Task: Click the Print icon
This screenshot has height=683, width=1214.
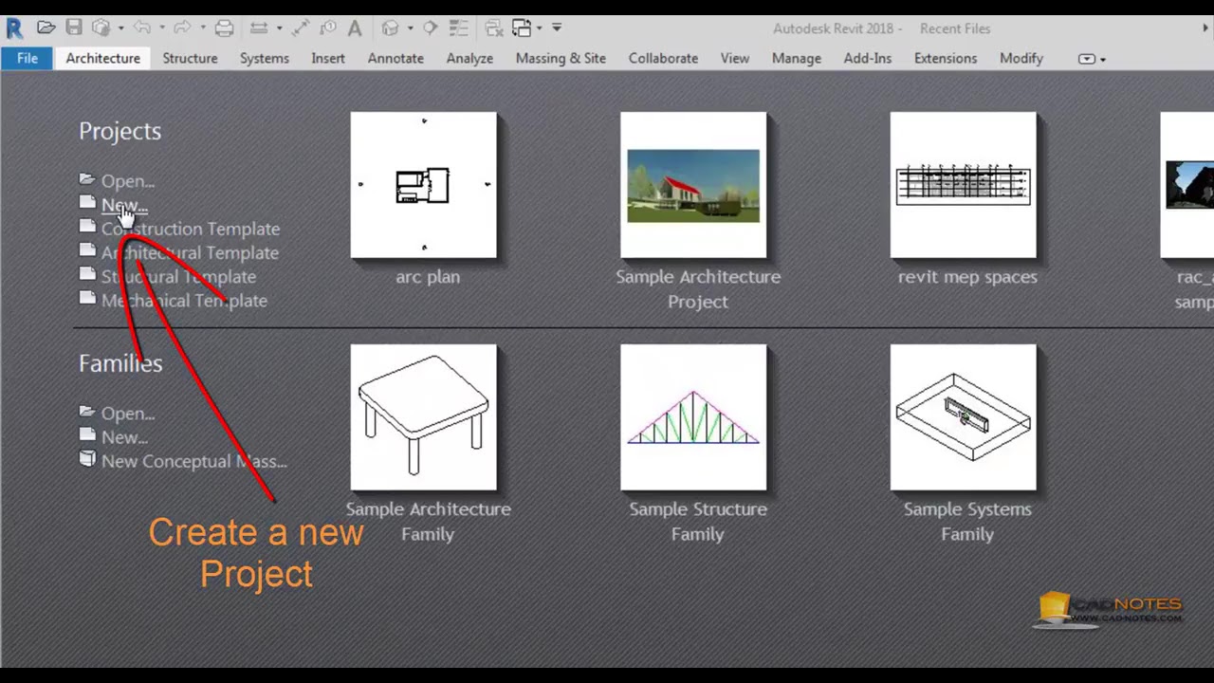Action: pos(224,28)
